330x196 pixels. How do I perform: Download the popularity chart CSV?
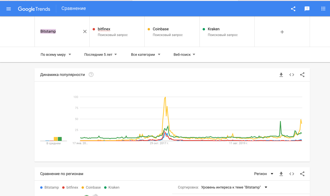click(281, 75)
